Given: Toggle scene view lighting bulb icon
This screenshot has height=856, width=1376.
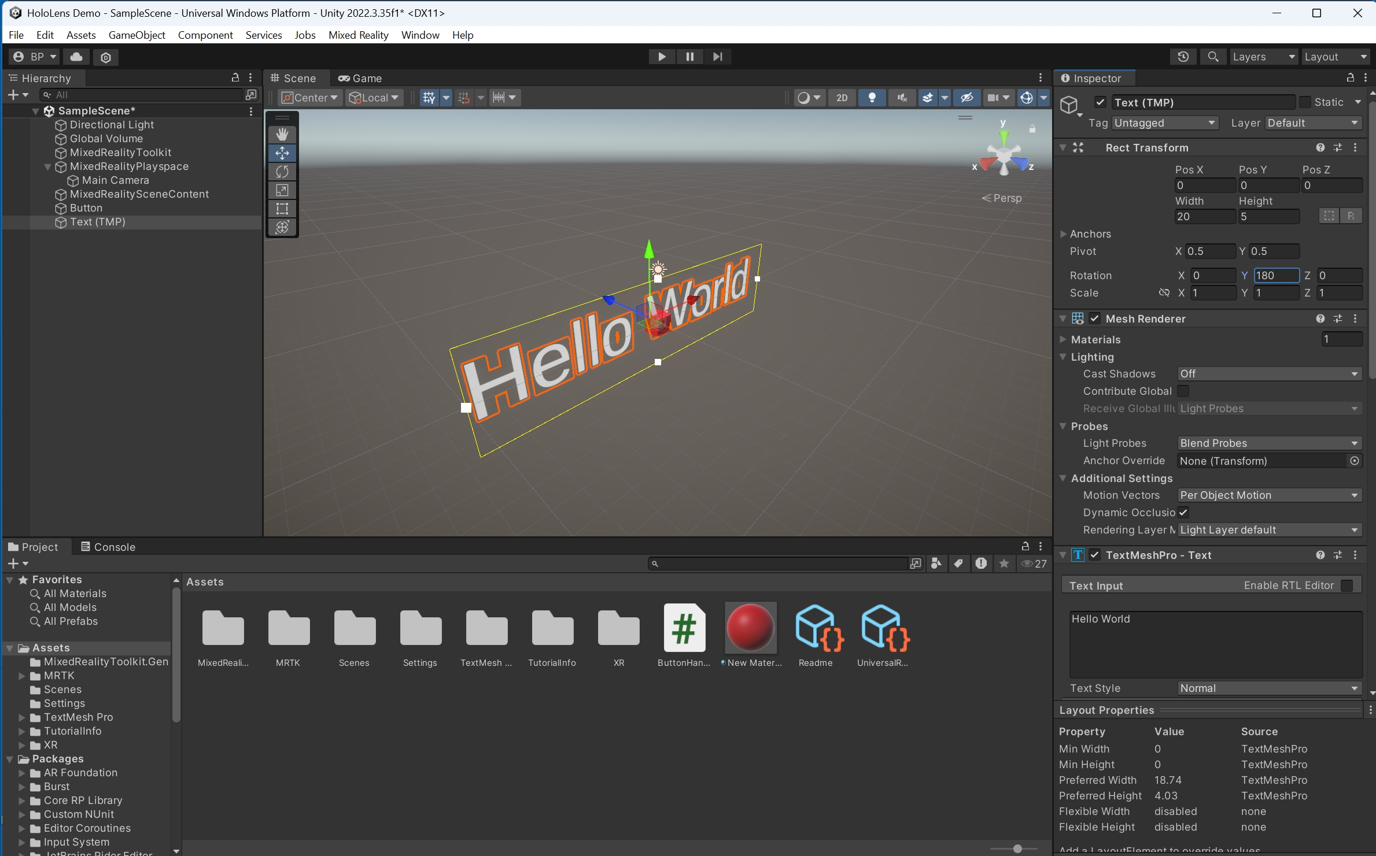Looking at the screenshot, I should (x=872, y=98).
